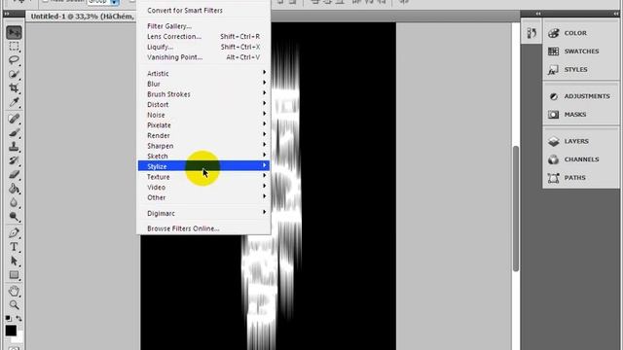Image resolution: width=623 pixels, height=350 pixels.
Task: Select the Brush tool
Action: [x=14, y=132]
